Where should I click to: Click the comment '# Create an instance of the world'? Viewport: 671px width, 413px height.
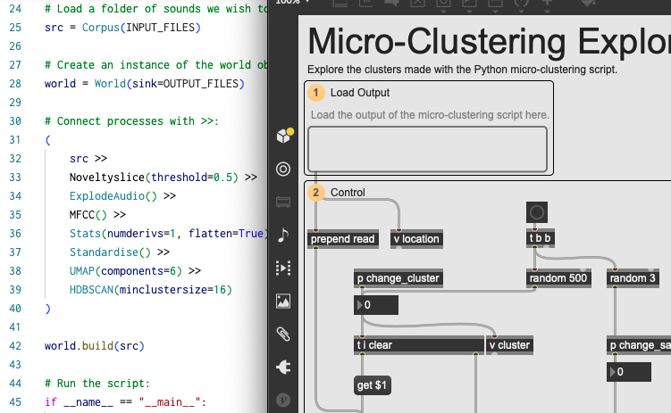coord(156,65)
